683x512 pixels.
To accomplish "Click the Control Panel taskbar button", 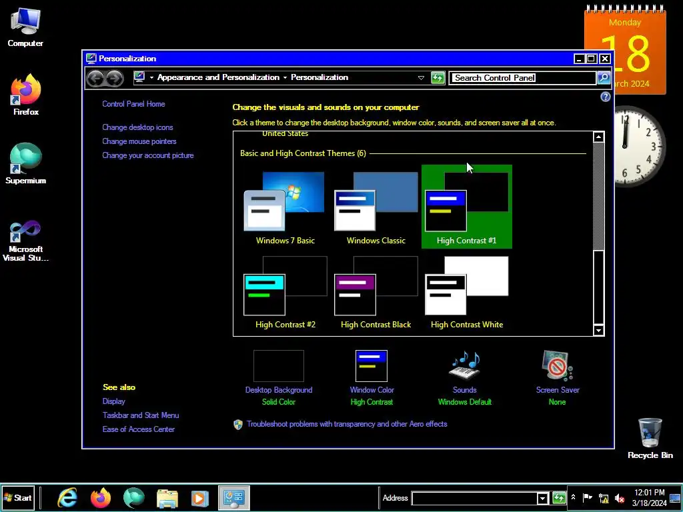I will tap(234, 497).
